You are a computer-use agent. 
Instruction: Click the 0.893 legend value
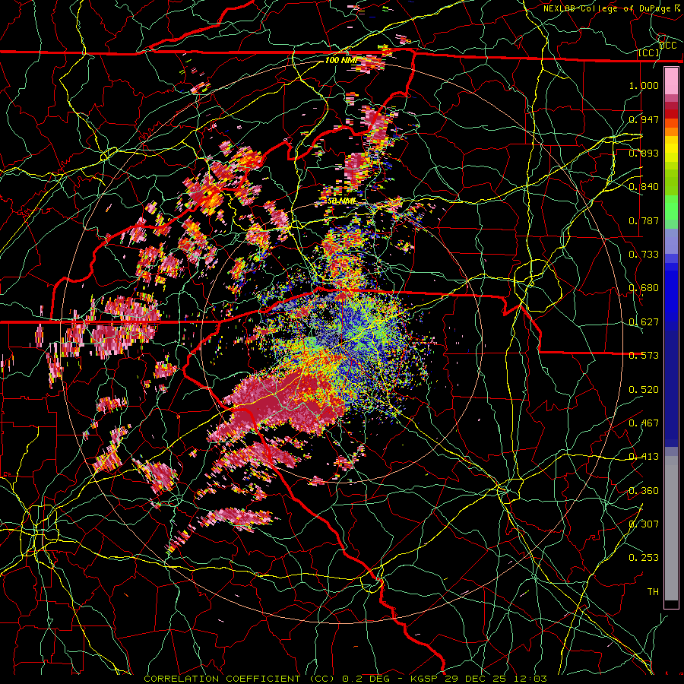pos(644,153)
